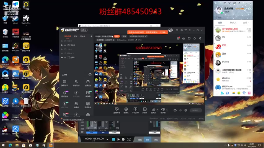Toggle loop button in Studio One transport

[x=129, y=139]
